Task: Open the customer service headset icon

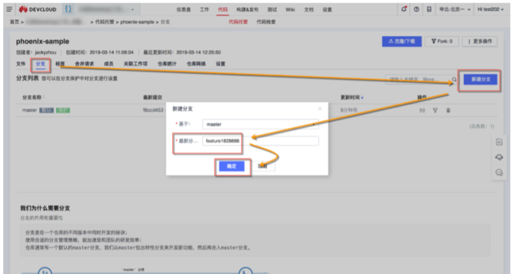Action: 499,157
